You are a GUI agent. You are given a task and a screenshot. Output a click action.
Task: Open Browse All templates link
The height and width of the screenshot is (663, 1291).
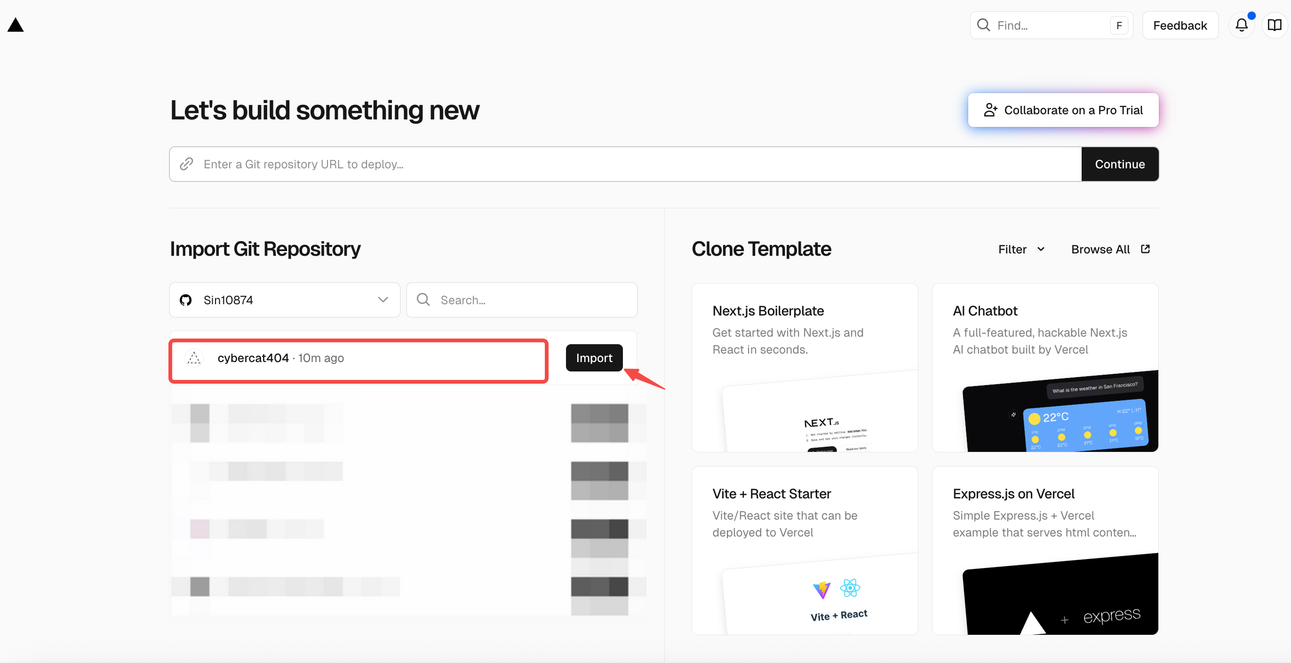(x=1110, y=249)
